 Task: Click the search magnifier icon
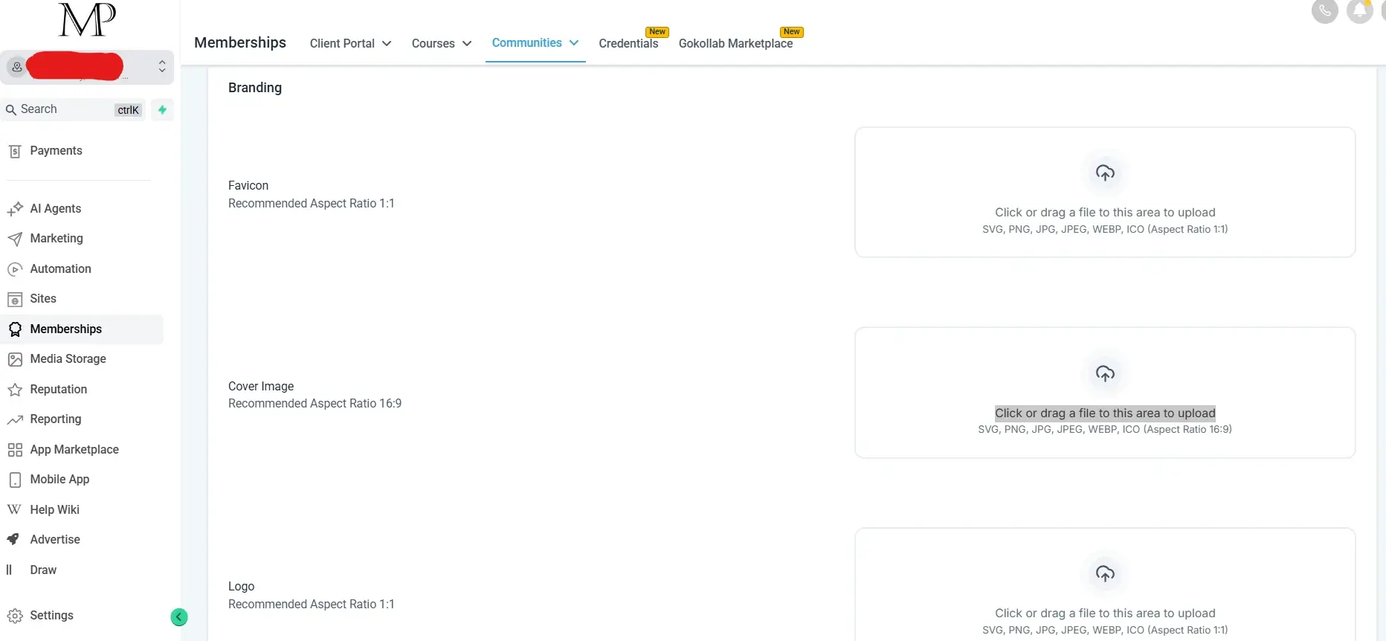(11, 110)
